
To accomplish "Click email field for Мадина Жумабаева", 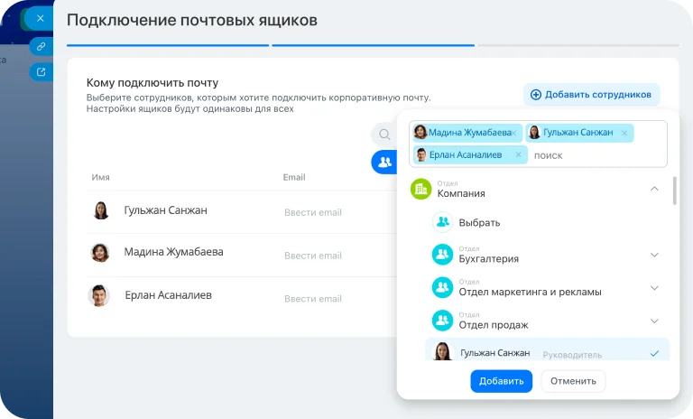I will pos(313,256).
